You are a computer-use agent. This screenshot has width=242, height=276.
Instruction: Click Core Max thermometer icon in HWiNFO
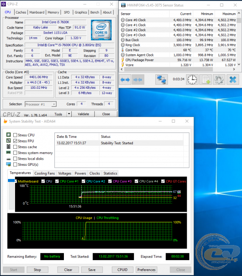[123, 50]
